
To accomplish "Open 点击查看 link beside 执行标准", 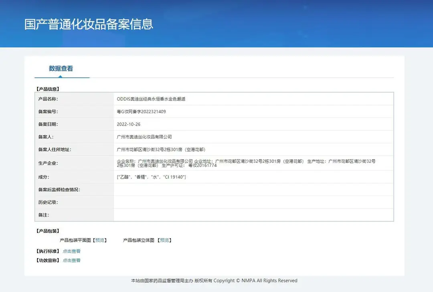I will [71, 251].
